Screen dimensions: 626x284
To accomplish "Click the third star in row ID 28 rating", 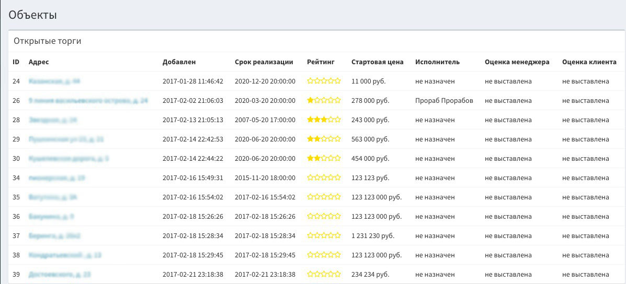I will (324, 120).
